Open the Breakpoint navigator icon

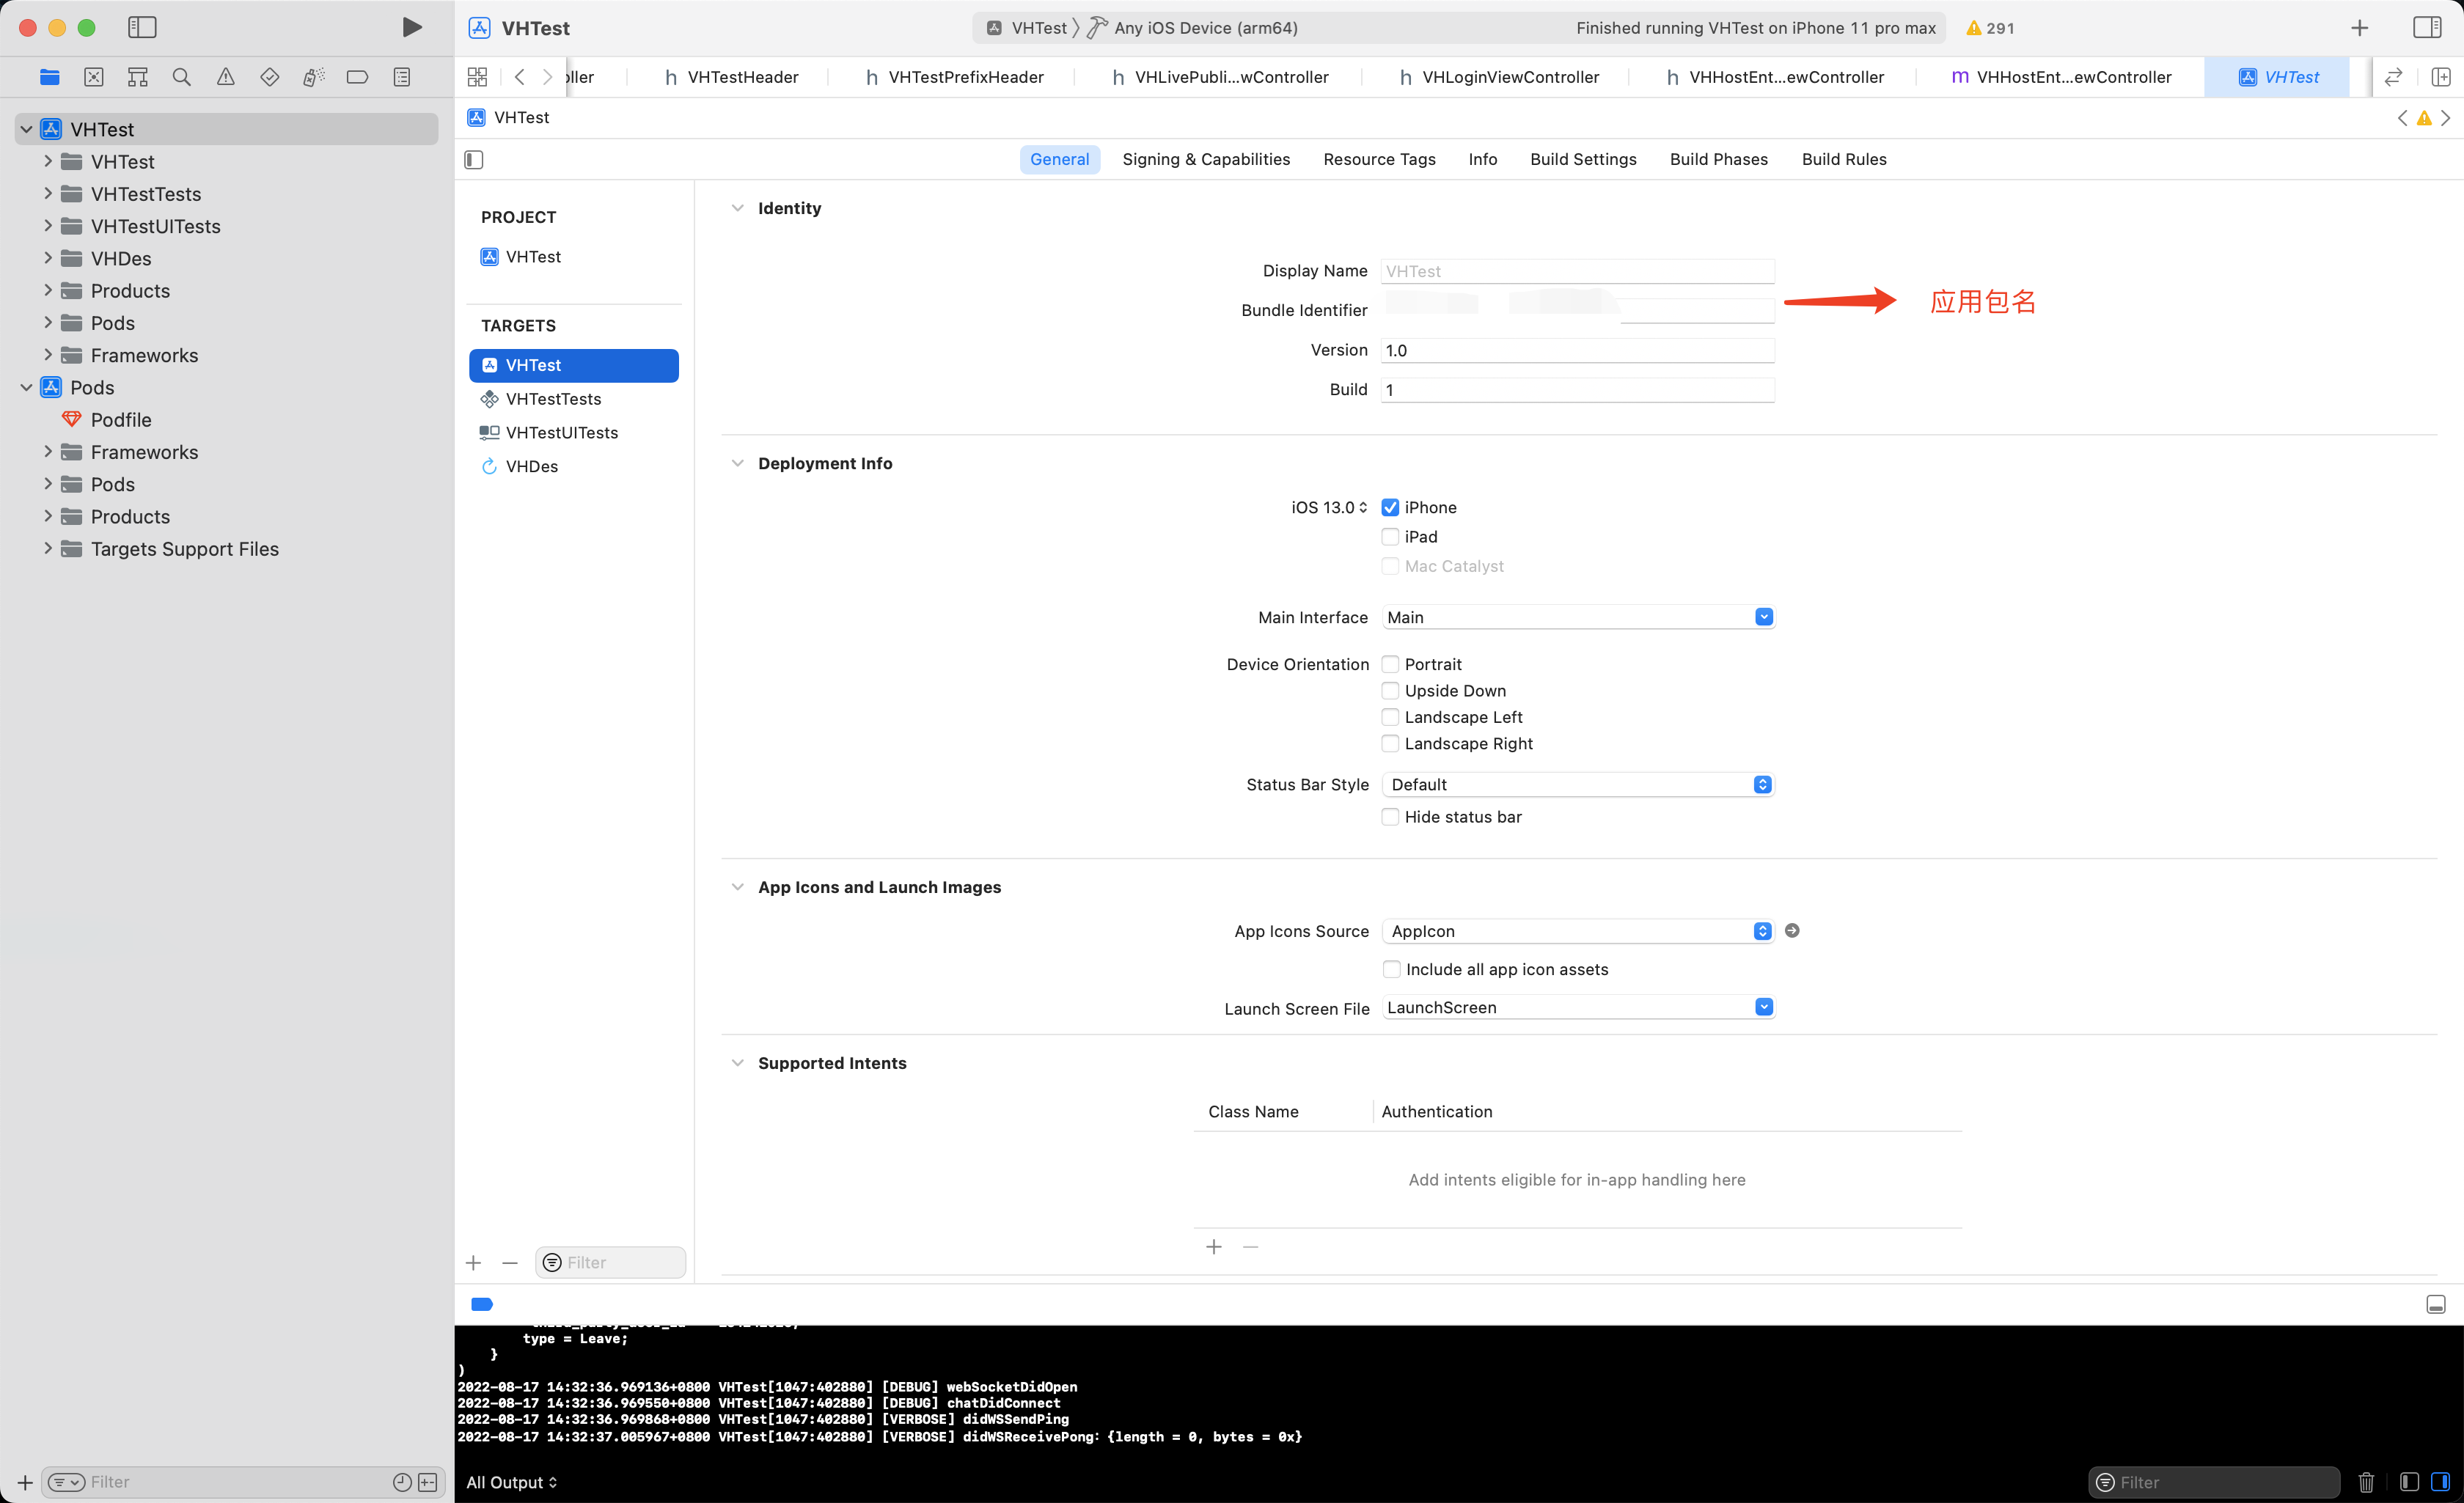[357, 77]
